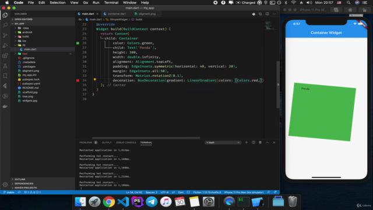This screenshot has width=373, height=210.
Task: Open the Run menu
Action: click(x=96, y=2)
